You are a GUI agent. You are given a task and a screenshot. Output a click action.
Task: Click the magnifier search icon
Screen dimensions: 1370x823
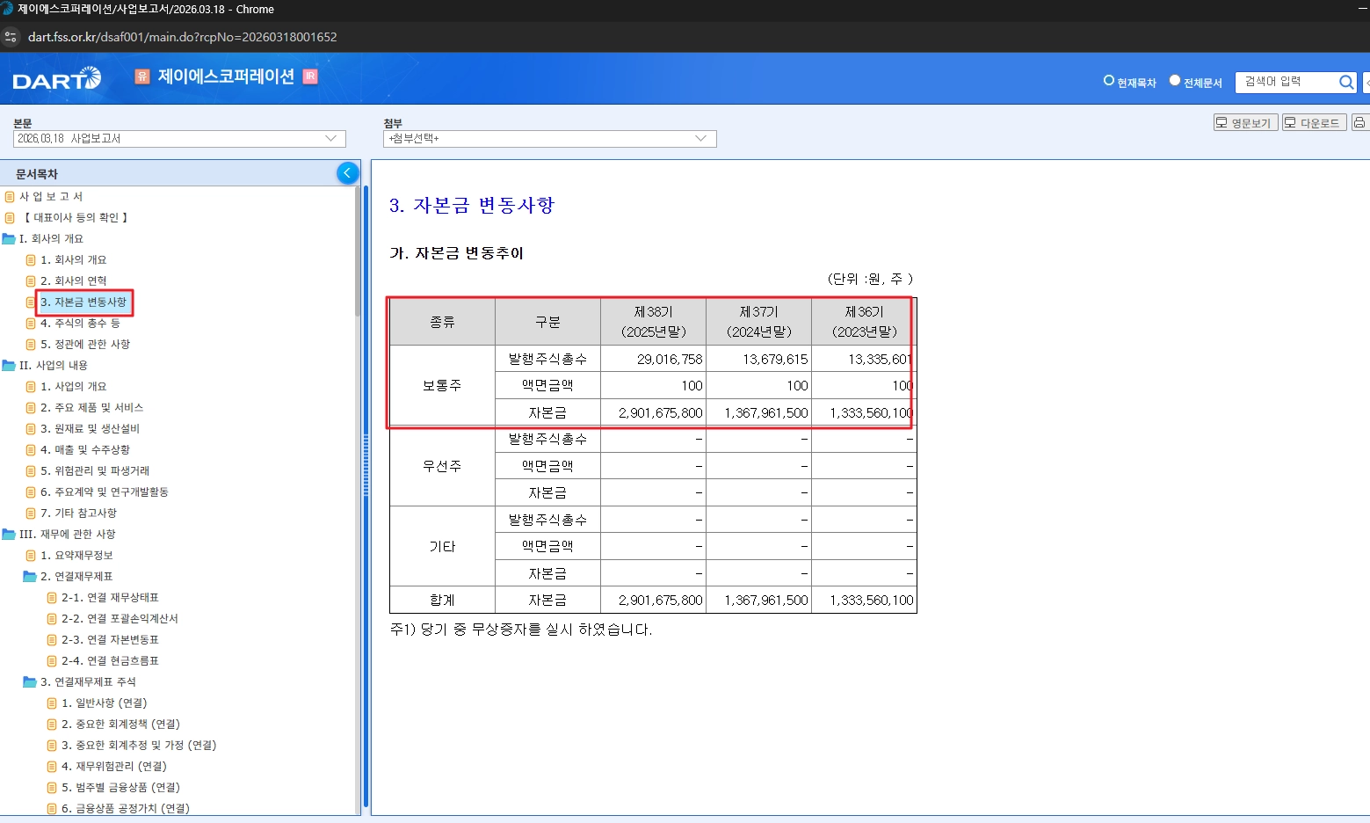[1345, 82]
